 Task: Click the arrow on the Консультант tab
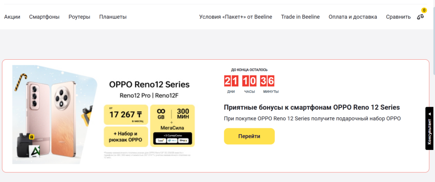point(429,114)
